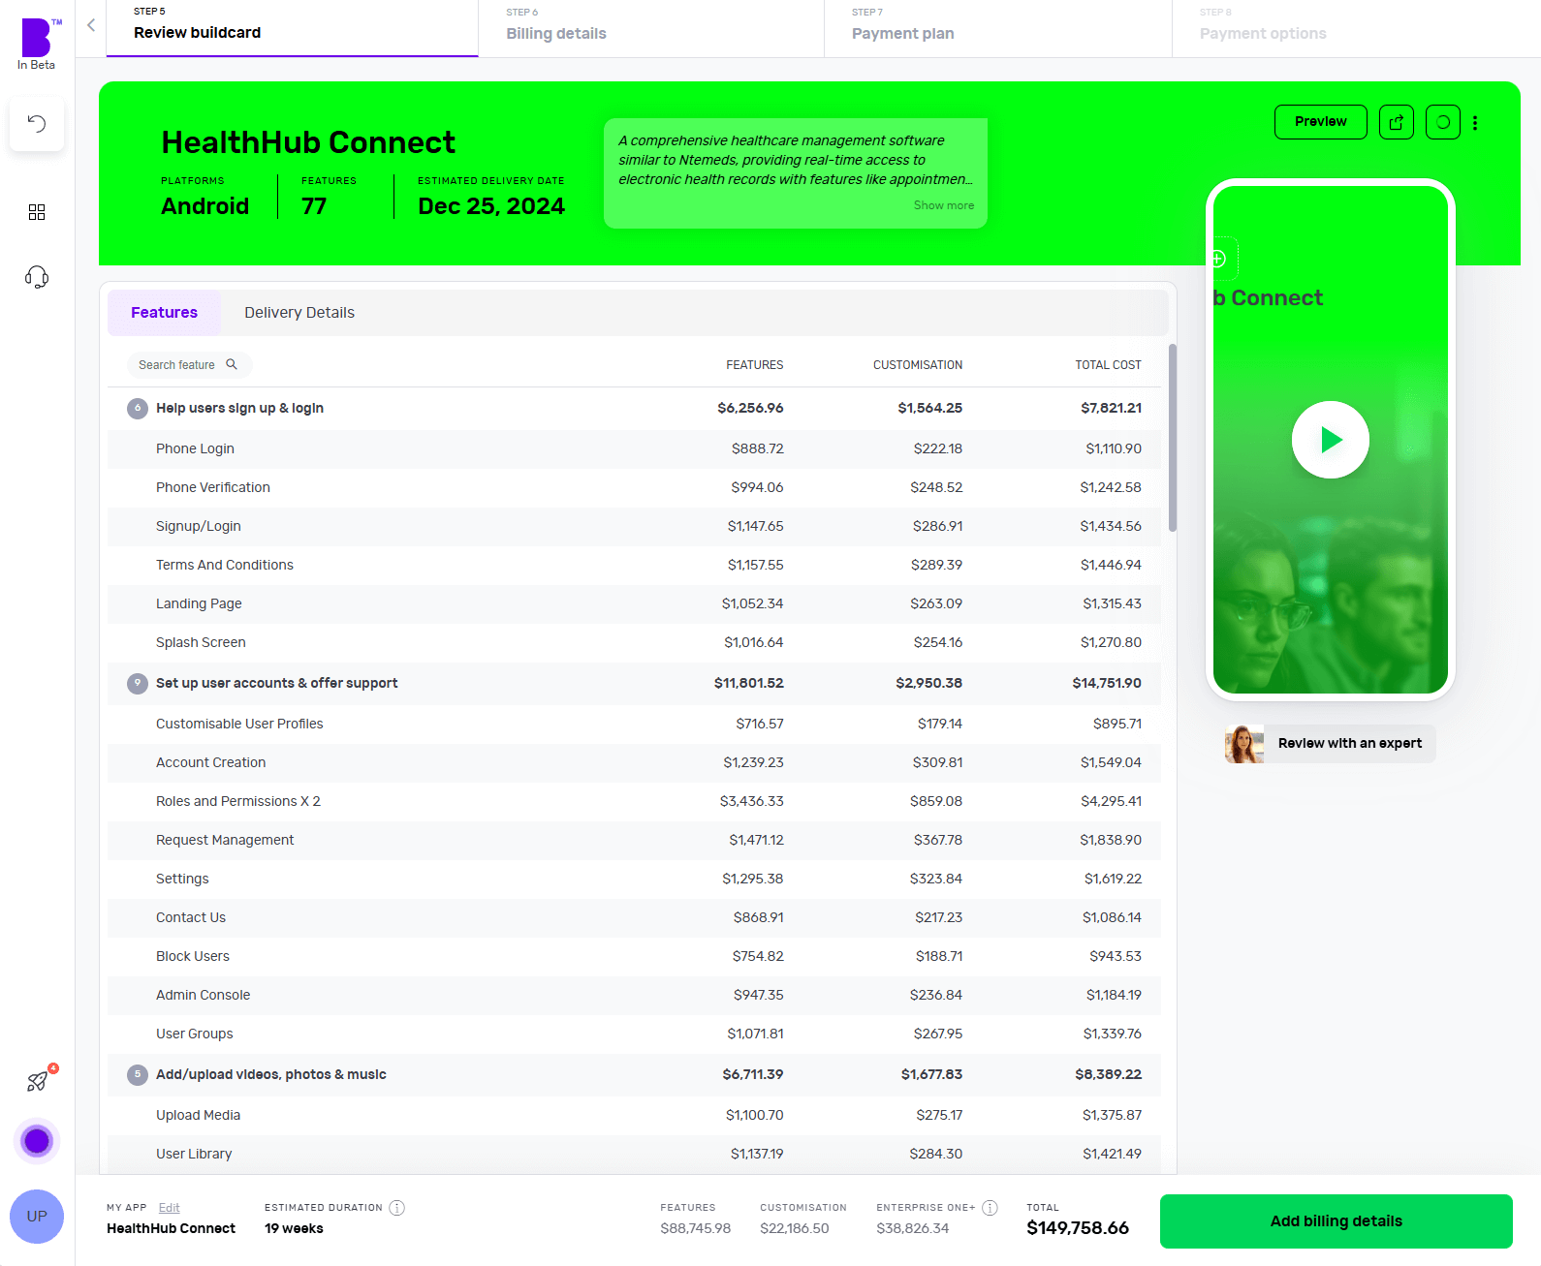Click the TOTAL COST column header
The height and width of the screenshot is (1266, 1541).
[x=1108, y=365]
